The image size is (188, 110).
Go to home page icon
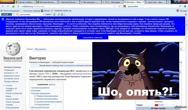(185, 6)
